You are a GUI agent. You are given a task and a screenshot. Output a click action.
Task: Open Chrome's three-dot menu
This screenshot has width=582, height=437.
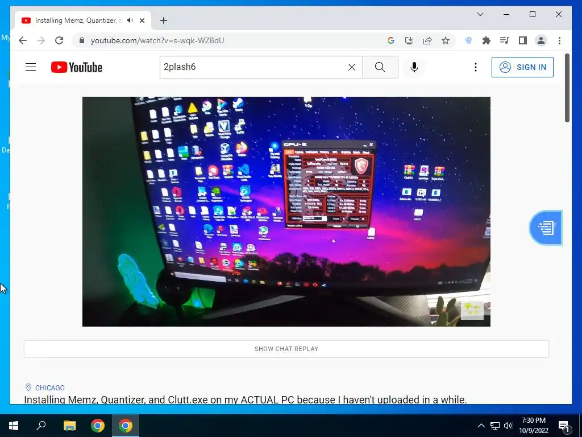559,40
